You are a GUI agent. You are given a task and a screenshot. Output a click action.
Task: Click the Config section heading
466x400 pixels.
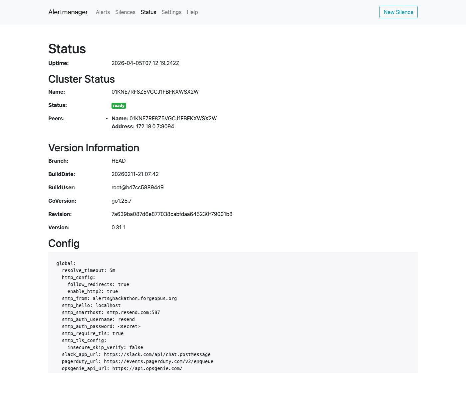click(64, 243)
